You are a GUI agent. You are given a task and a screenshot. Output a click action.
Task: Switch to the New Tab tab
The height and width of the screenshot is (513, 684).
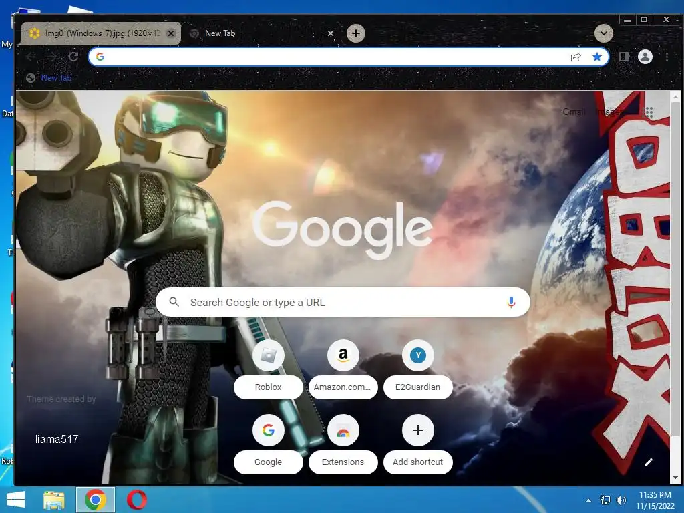tap(262, 33)
